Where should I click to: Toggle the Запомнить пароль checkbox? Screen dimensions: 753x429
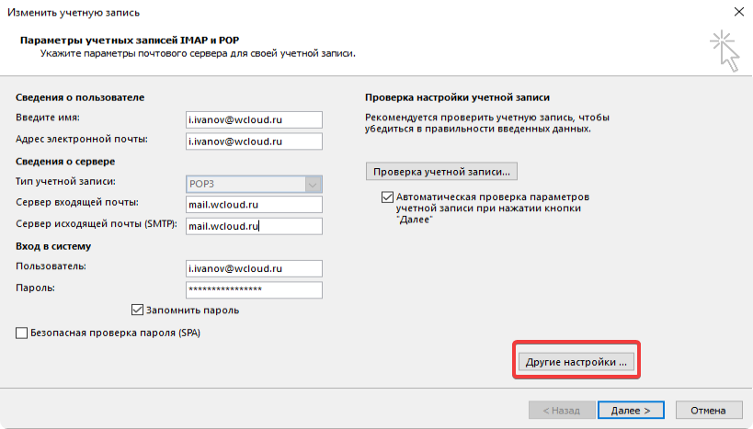click(x=139, y=310)
